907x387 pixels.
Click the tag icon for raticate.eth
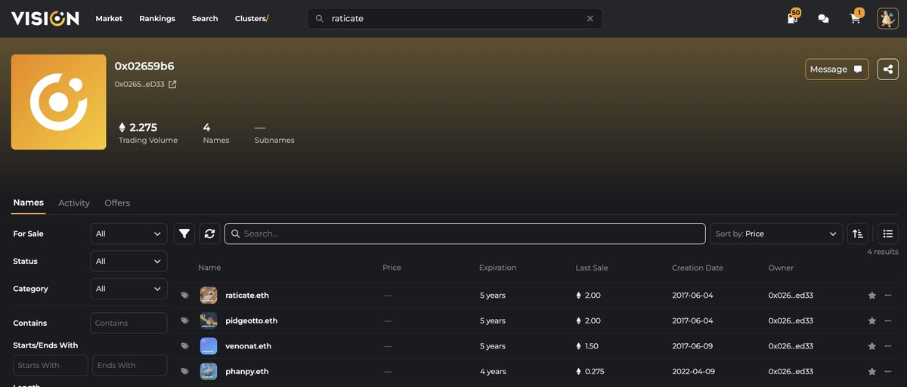pyautogui.click(x=185, y=296)
